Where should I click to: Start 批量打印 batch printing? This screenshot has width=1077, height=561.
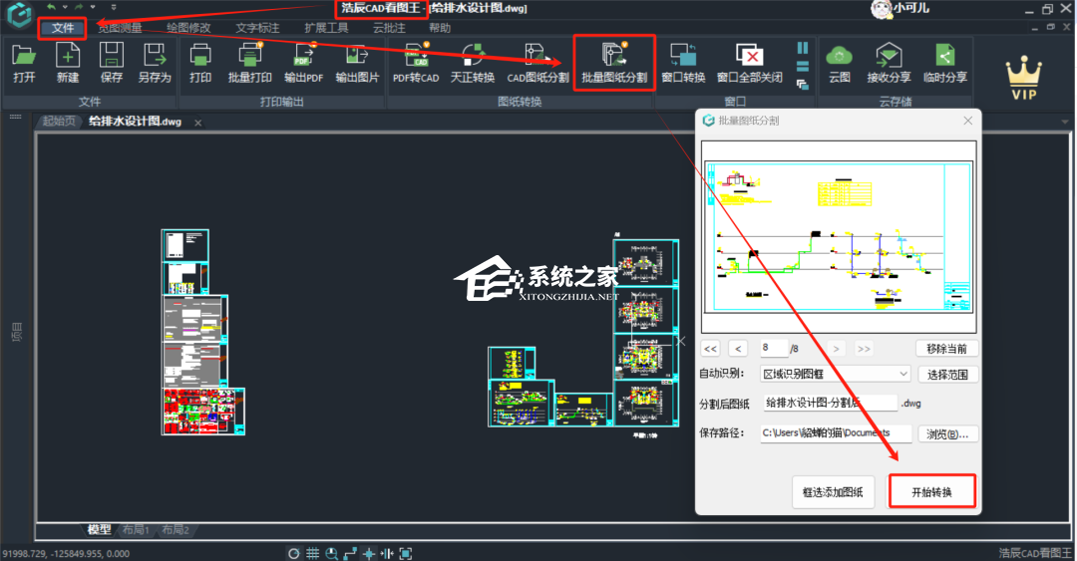pos(250,63)
